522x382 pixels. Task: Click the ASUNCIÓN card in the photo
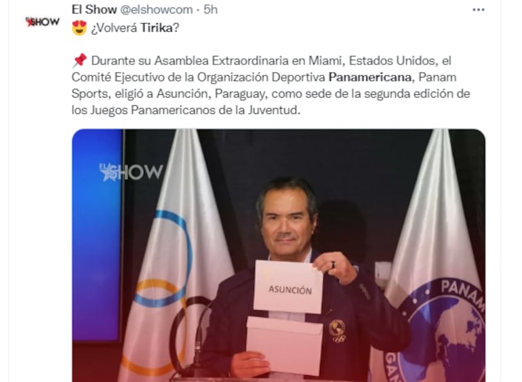288,287
